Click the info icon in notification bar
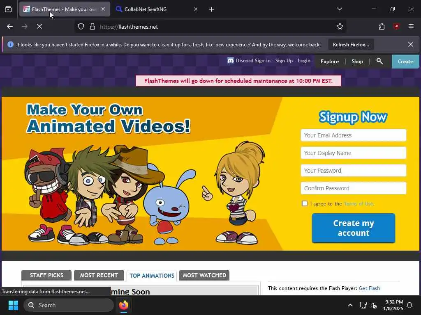 [x=10, y=44]
